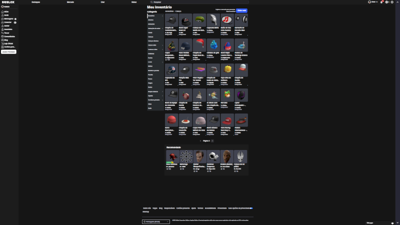Open the Termos footer link

click(x=200, y=208)
